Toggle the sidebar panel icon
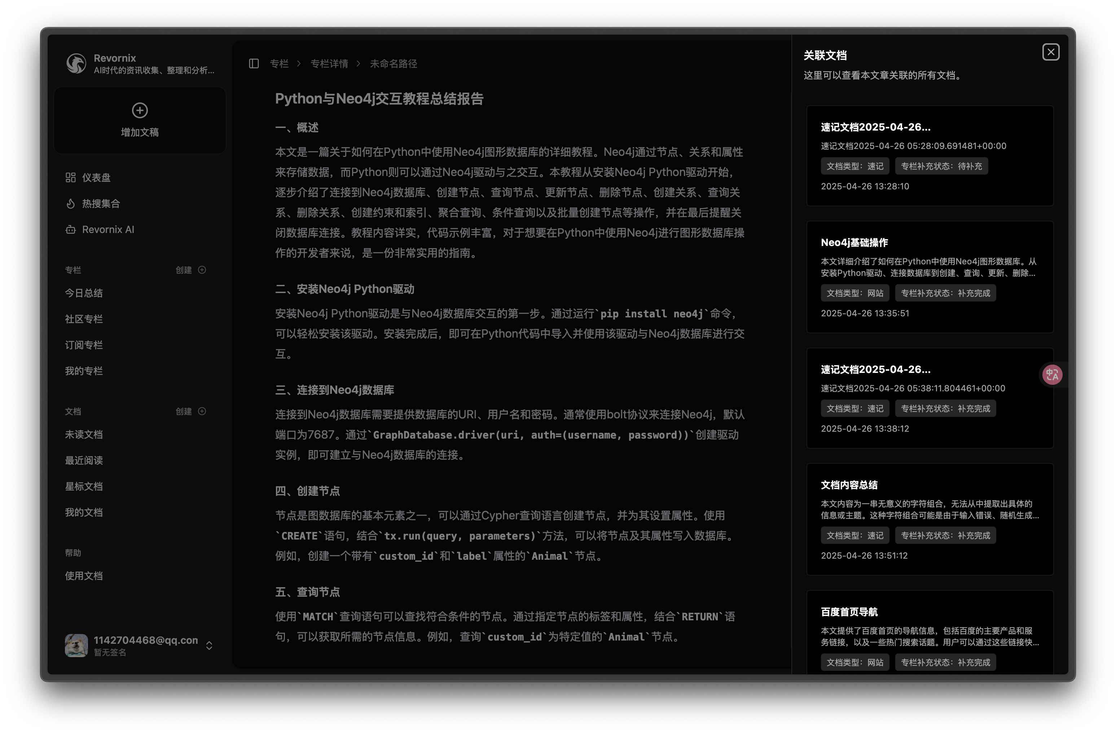Image resolution: width=1116 pixels, height=735 pixels. tap(254, 64)
